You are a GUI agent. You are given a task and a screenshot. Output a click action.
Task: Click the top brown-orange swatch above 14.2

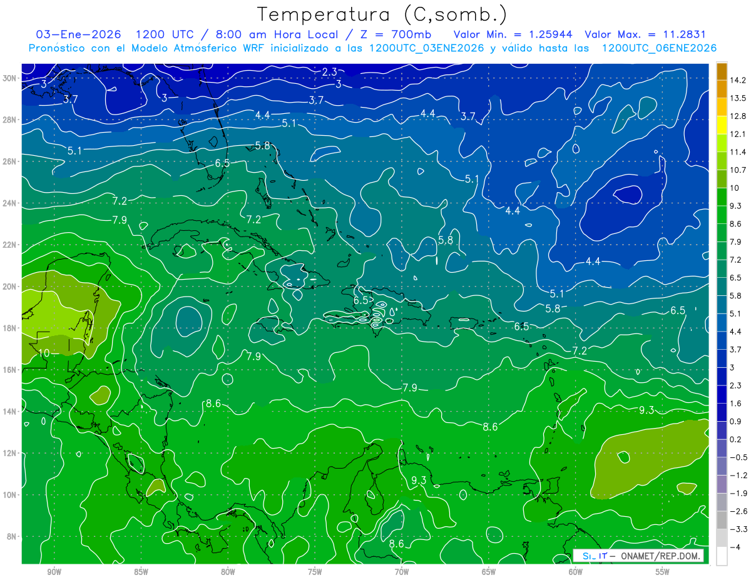tap(722, 71)
